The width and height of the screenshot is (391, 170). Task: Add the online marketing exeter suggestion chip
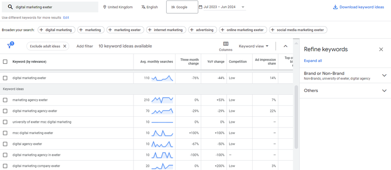pos(243,30)
